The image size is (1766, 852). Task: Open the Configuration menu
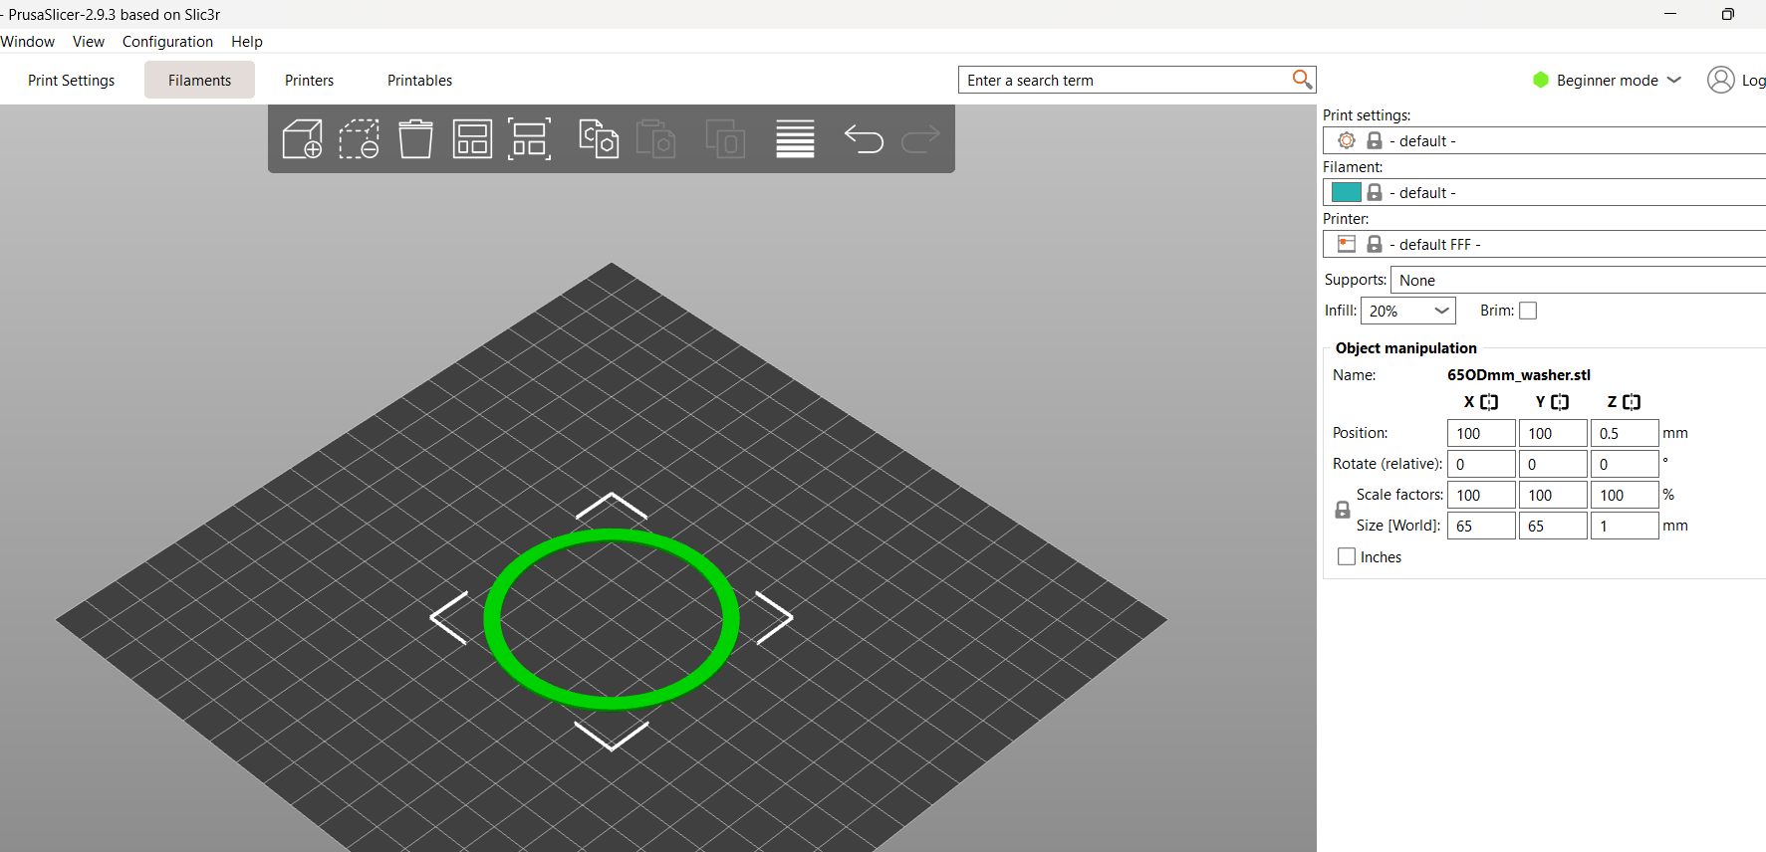coord(167,42)
